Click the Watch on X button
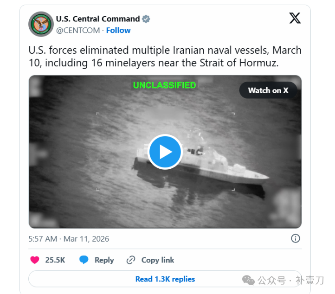The height and width of the screenshot is (294, 335). (268, 90)
